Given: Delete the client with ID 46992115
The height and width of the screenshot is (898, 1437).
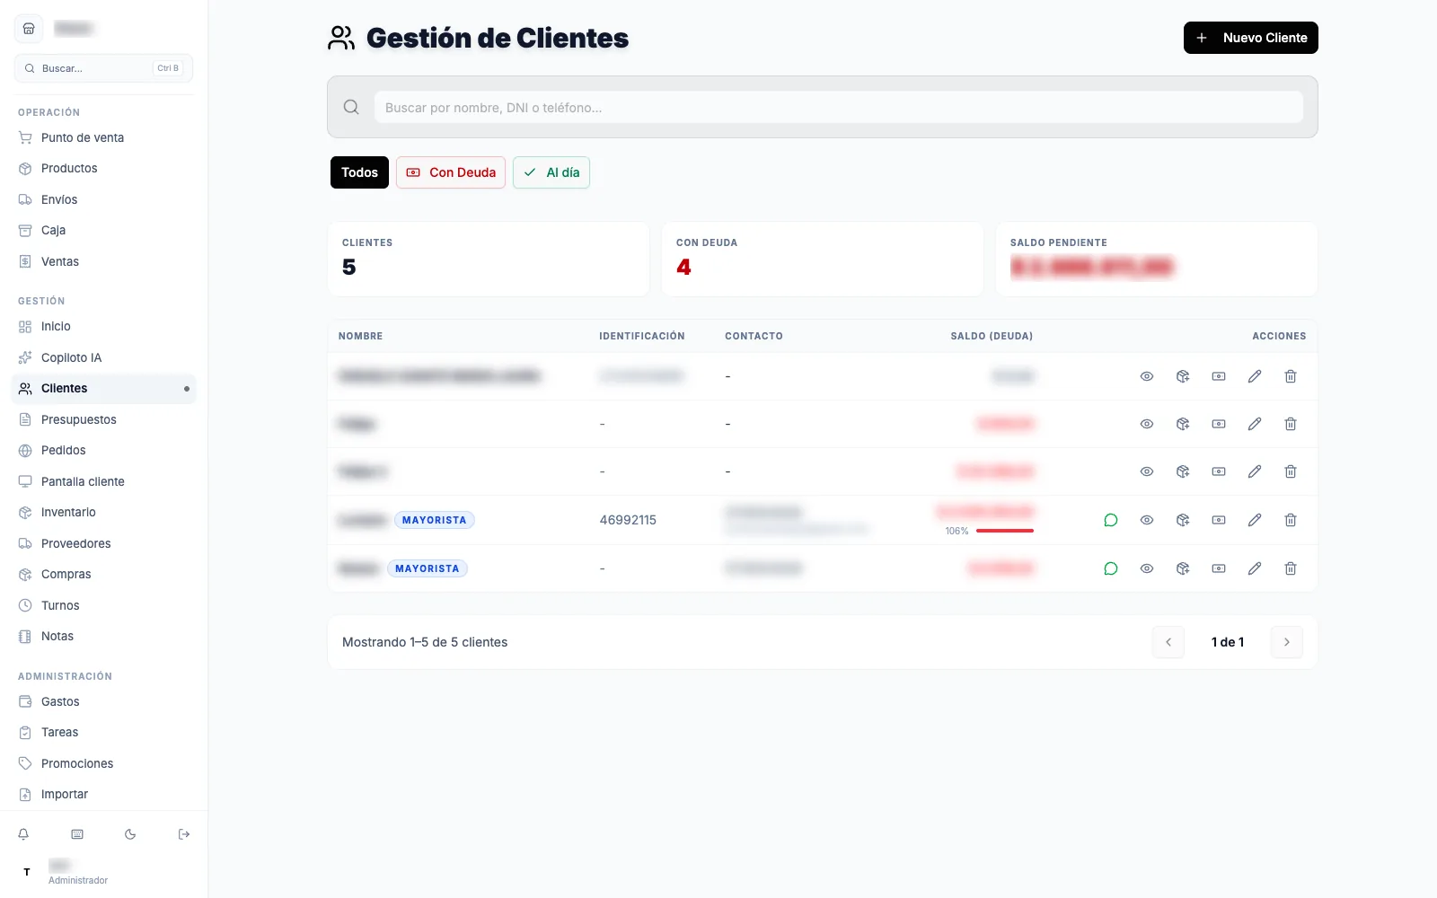Looking at the screenshot, I should pyautogui.click(x=1291, y=520).
